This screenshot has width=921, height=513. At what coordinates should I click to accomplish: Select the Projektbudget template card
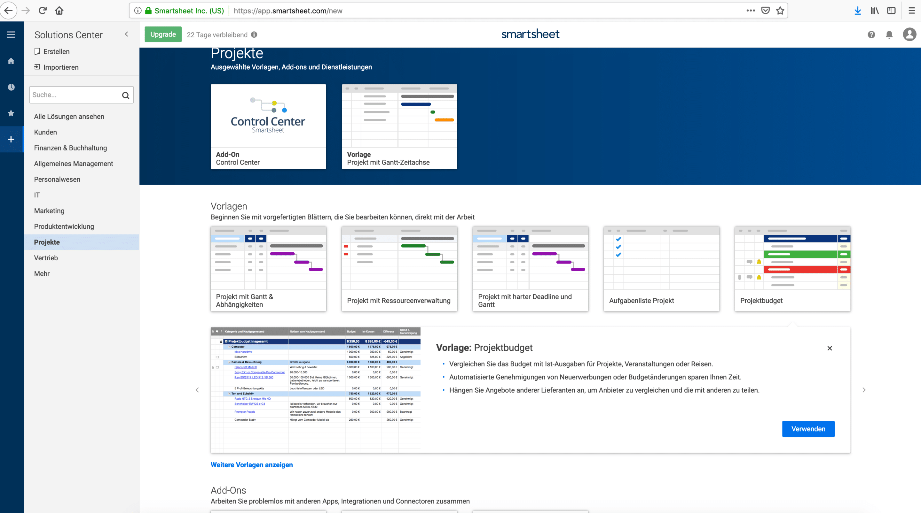[x=793, y=269]
